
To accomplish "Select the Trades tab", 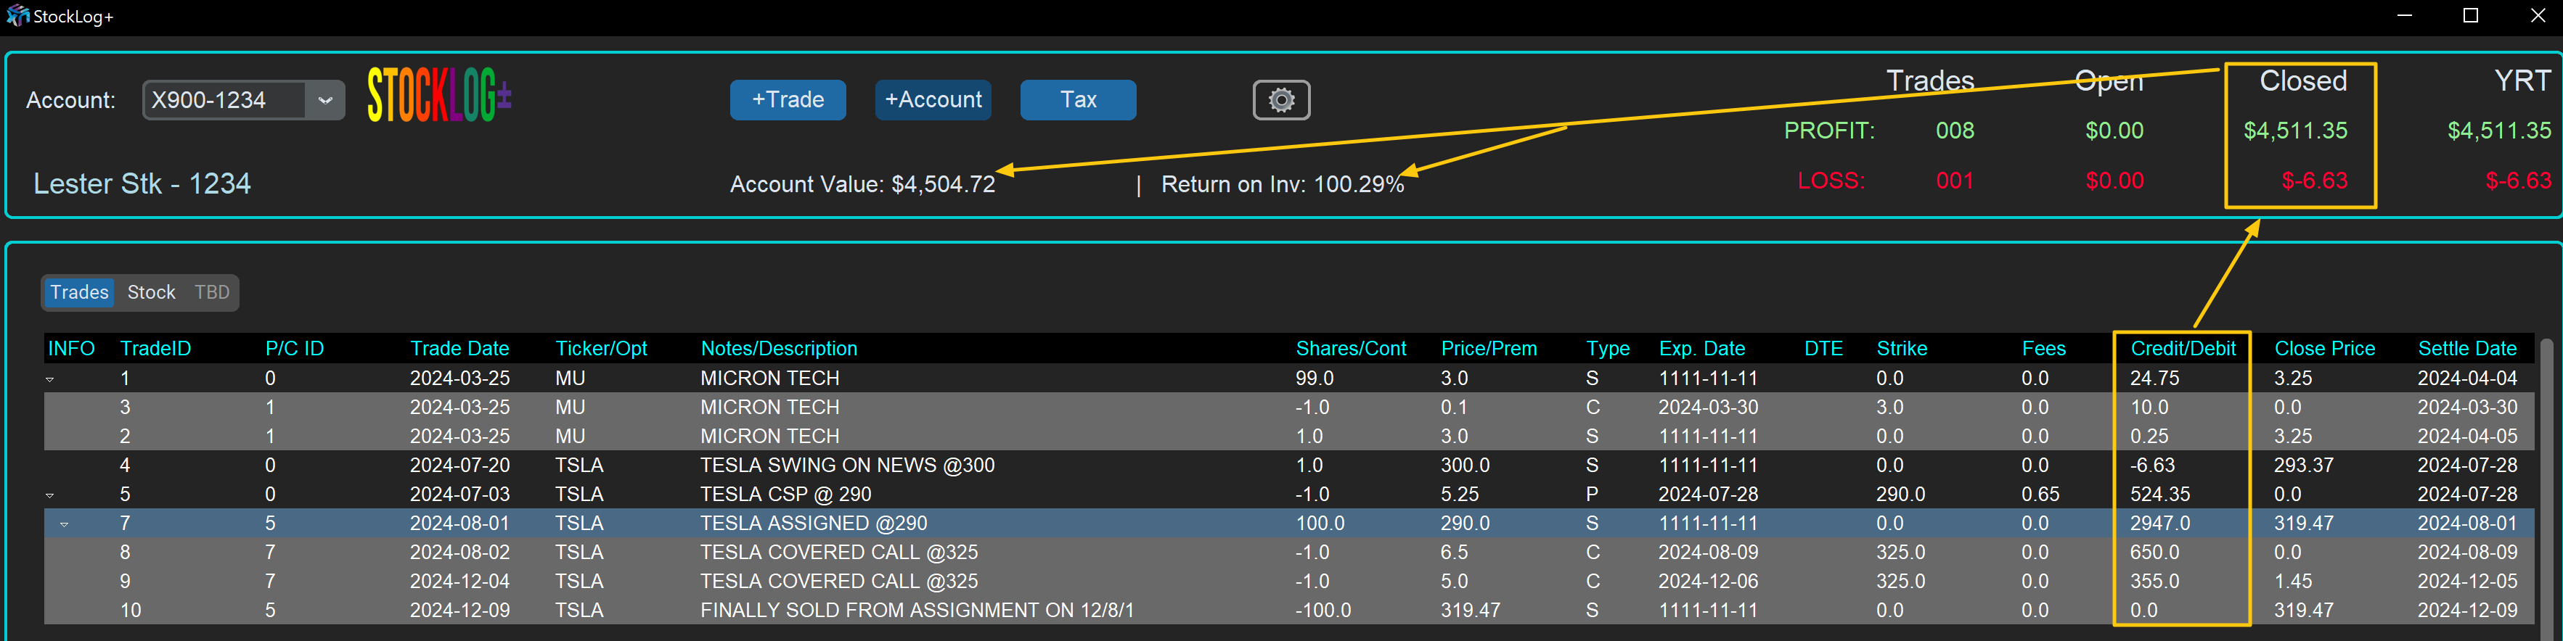I will 80,292.
